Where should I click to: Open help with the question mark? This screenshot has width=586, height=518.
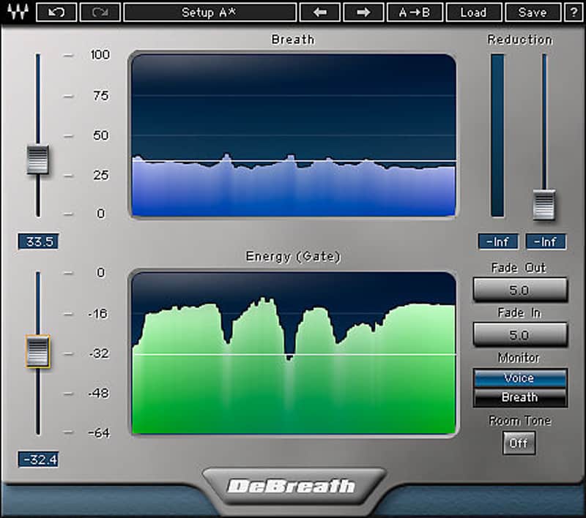[x=574, y=12]
